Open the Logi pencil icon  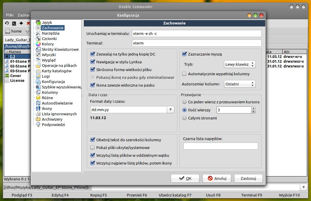[x=38, y=76]
